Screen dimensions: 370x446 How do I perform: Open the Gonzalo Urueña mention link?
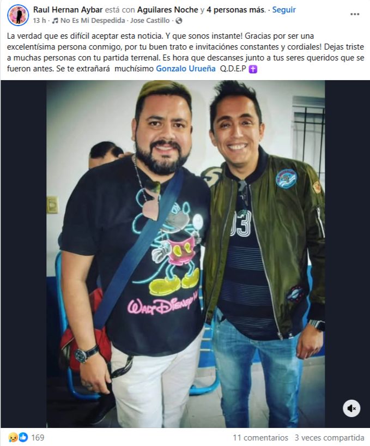186,69
